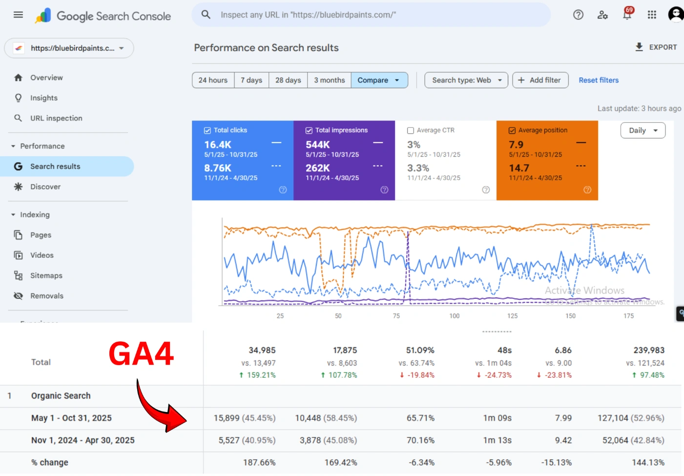
Task: Uncheck the Total clicks checkbox
Action: click(207, 130)
